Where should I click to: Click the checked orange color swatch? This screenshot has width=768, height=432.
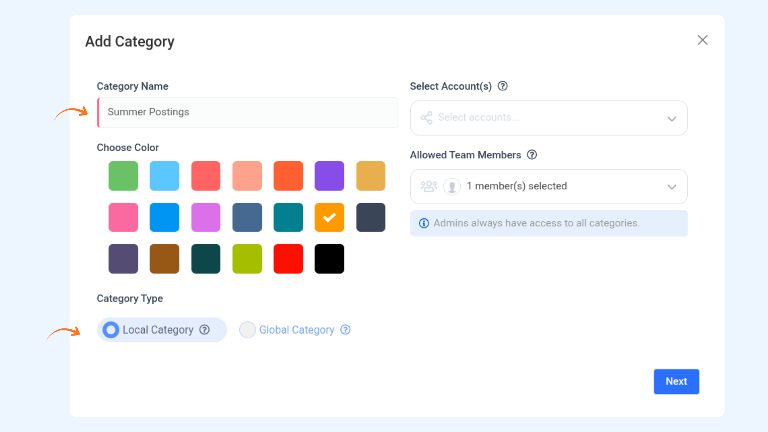click(329, 217)
